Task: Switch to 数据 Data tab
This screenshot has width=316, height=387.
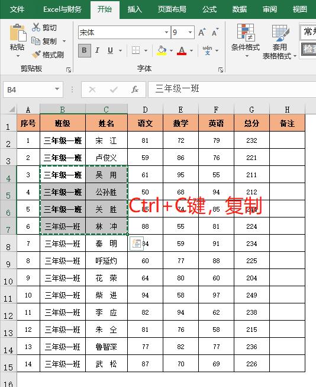Action: (239, 9)
